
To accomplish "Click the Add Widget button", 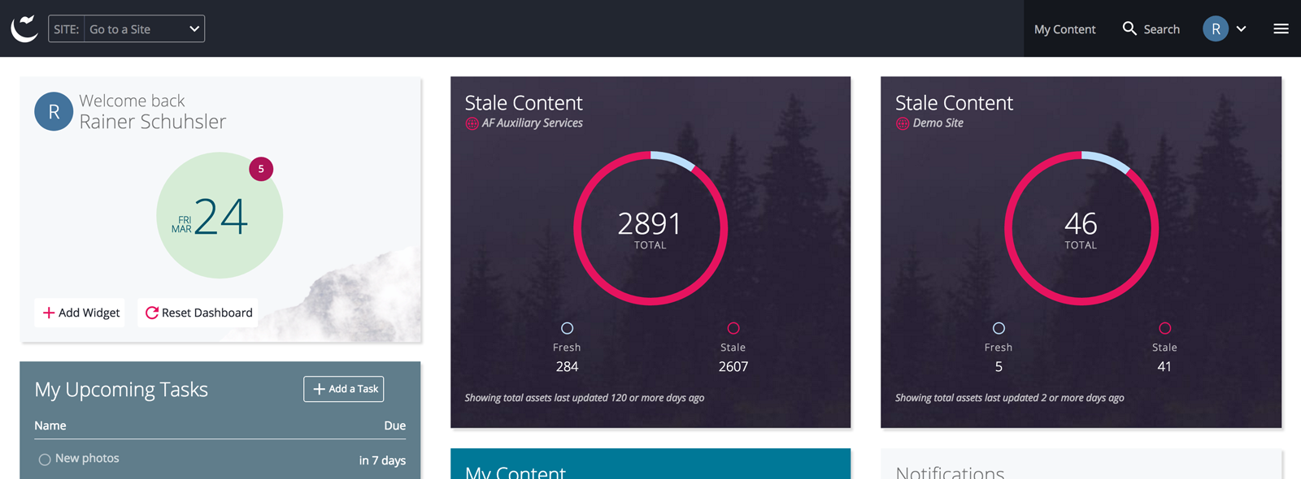I will pyautogui.click(x=80, y=313).
